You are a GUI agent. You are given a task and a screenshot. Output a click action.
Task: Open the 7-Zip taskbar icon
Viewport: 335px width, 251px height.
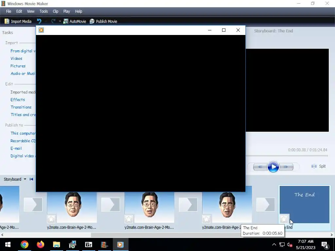[88, 244]
